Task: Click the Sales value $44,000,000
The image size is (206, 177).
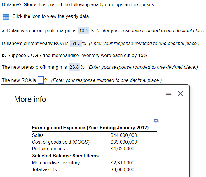Action: (124, 135)
